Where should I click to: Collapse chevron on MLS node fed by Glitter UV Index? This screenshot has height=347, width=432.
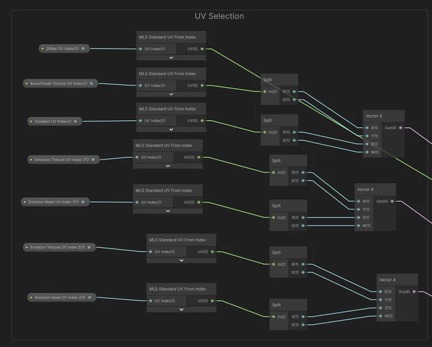(171, 58)
